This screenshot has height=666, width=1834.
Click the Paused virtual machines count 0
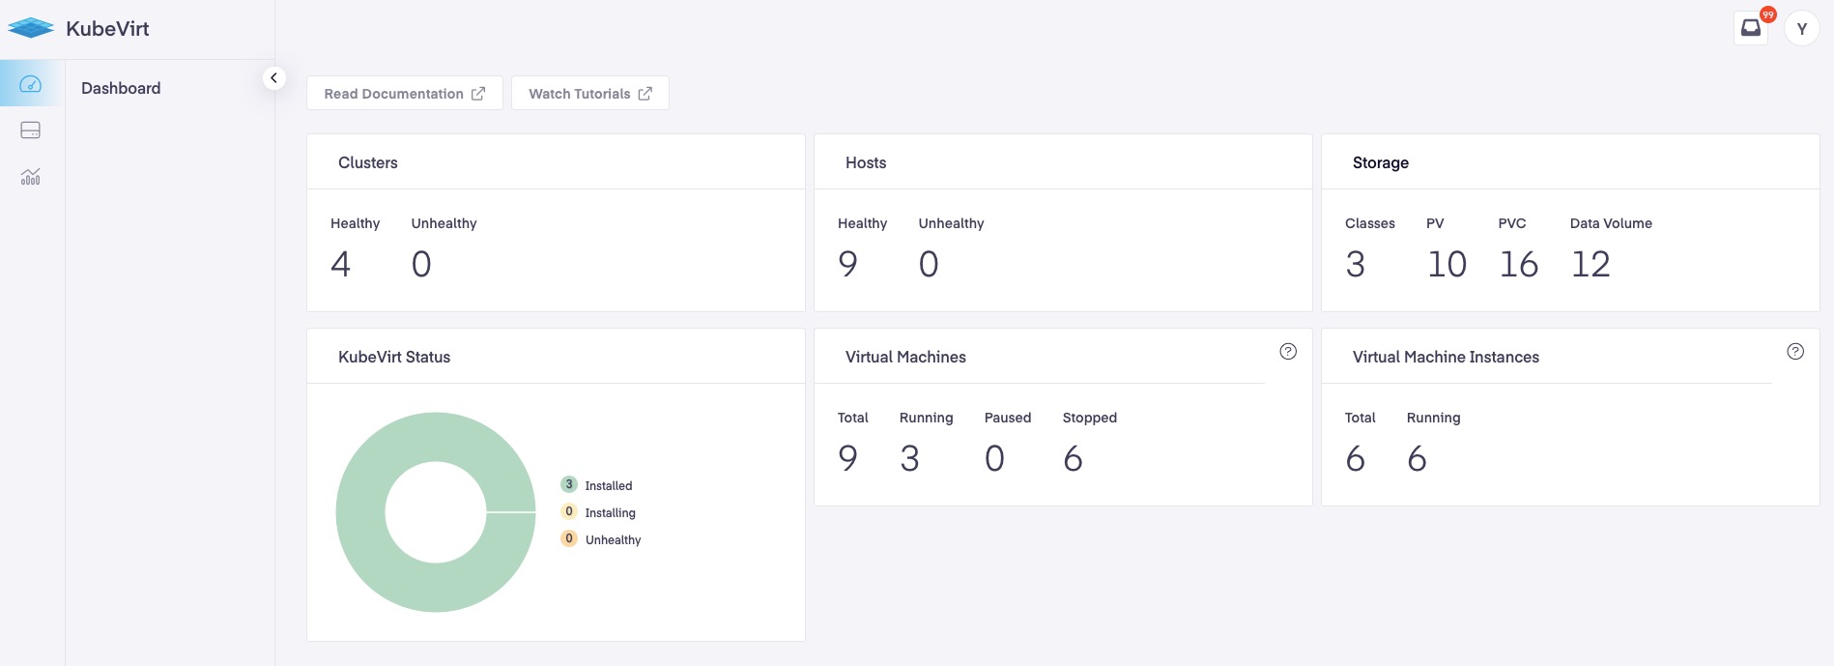point(994,458)
